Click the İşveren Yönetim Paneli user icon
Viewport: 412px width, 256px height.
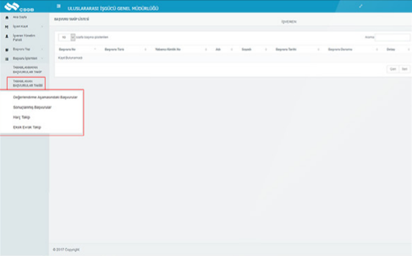click(x=6, y=36)
